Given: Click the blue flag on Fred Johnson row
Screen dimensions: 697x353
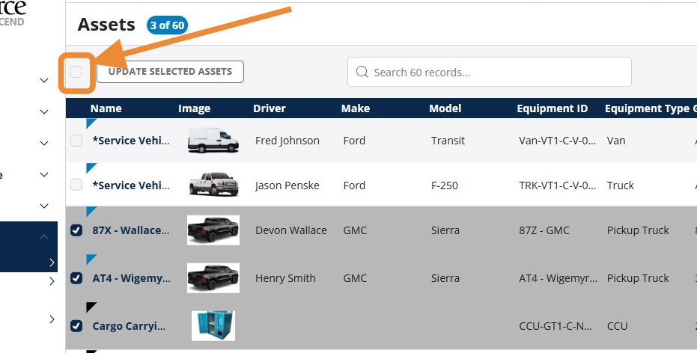Looking at the screenshot, I should 91,123.
